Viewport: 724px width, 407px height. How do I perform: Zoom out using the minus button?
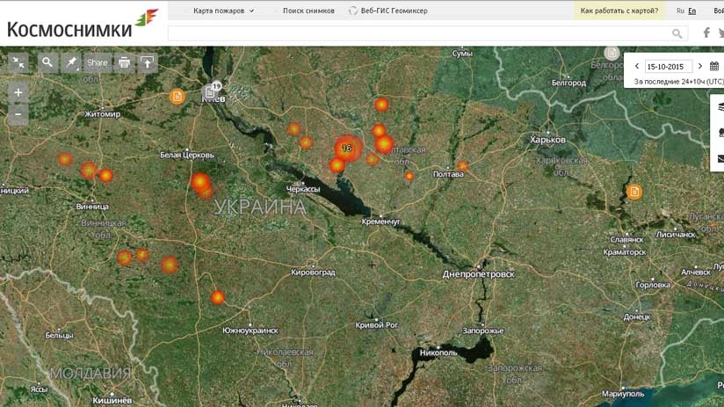pos(18,114)
